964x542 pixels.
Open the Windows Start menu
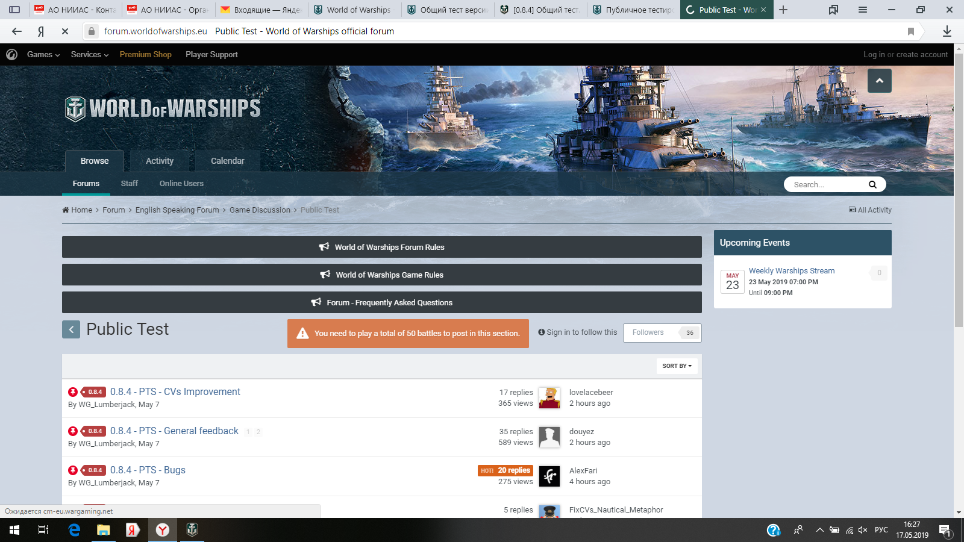click(x=14, y=530)
